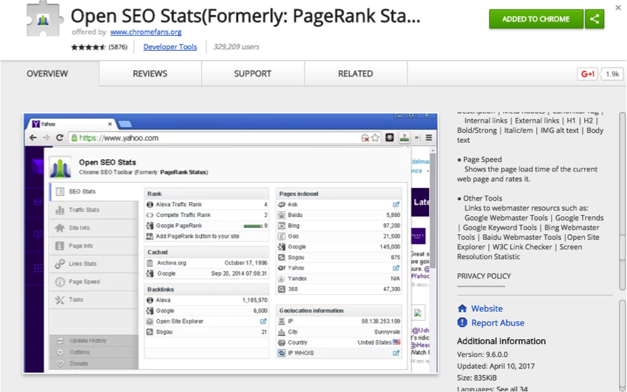The height and width of the screenshot is (392, 627).
Task: Click the share icon button
Action: [594, 19]
